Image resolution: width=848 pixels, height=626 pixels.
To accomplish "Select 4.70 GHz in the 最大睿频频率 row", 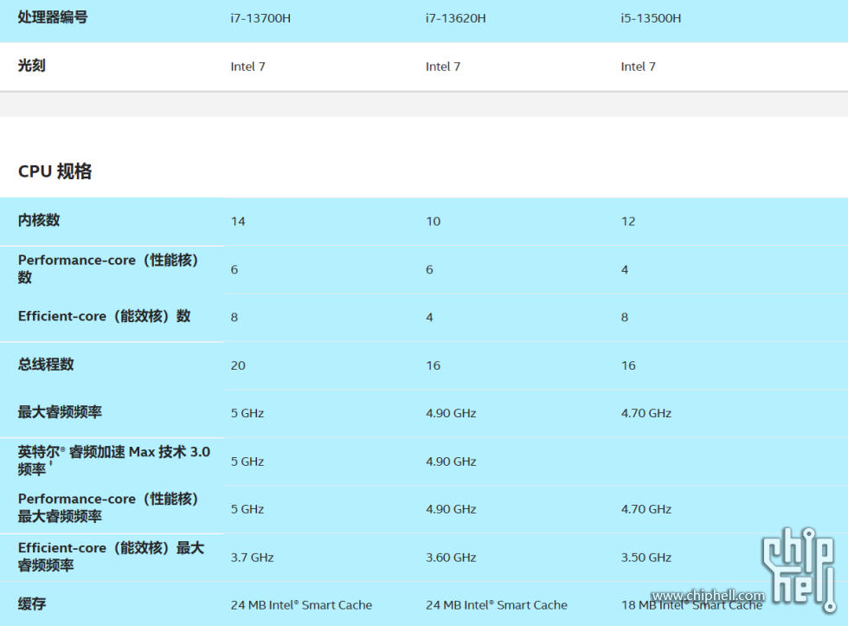I will (646, 413).
